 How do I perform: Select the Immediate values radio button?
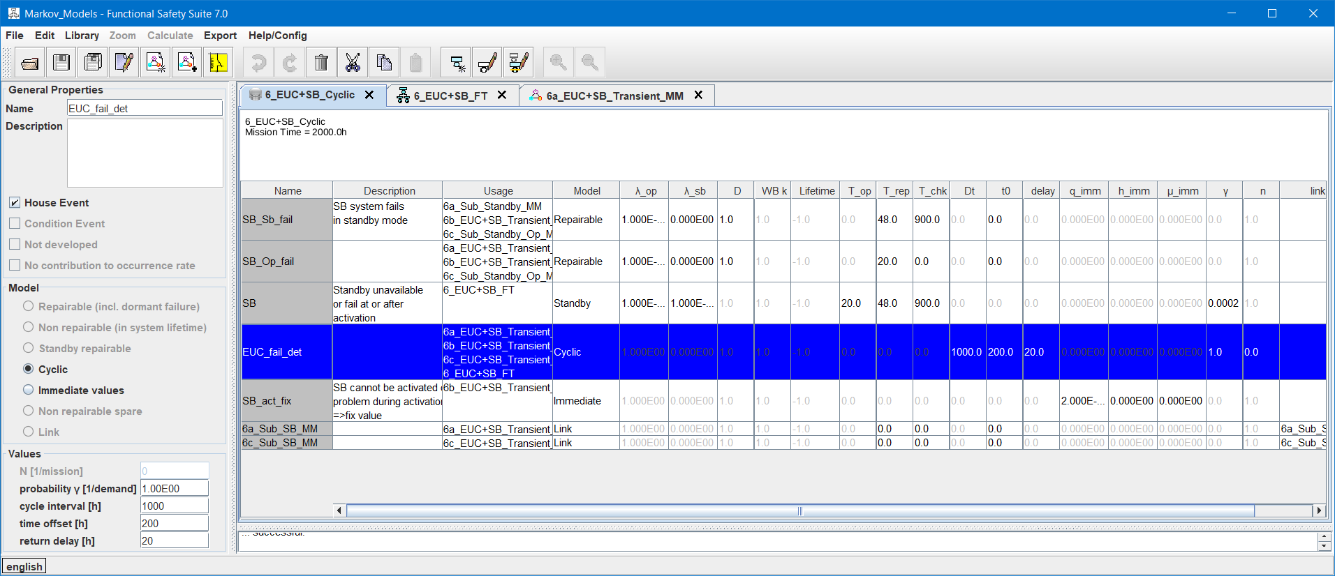[29, 390]
